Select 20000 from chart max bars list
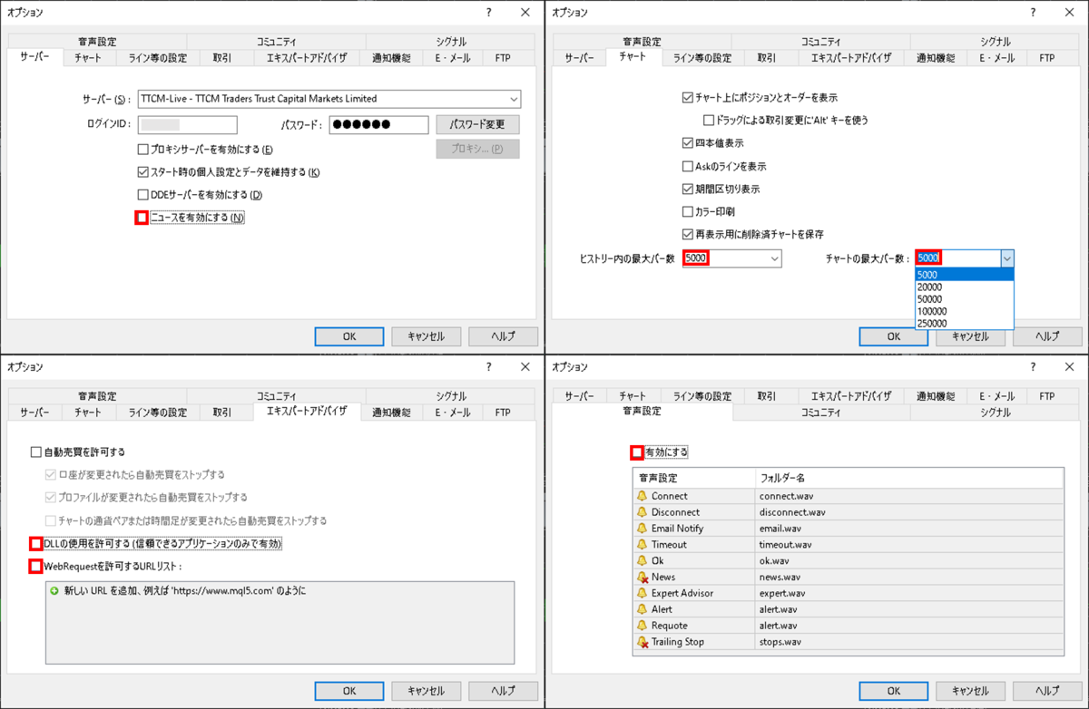This screenshot has height=709, width=1089. (932, 286)
